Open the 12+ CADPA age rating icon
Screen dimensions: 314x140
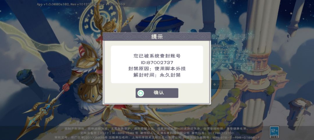pyautogui.click(x=274, y=132)
